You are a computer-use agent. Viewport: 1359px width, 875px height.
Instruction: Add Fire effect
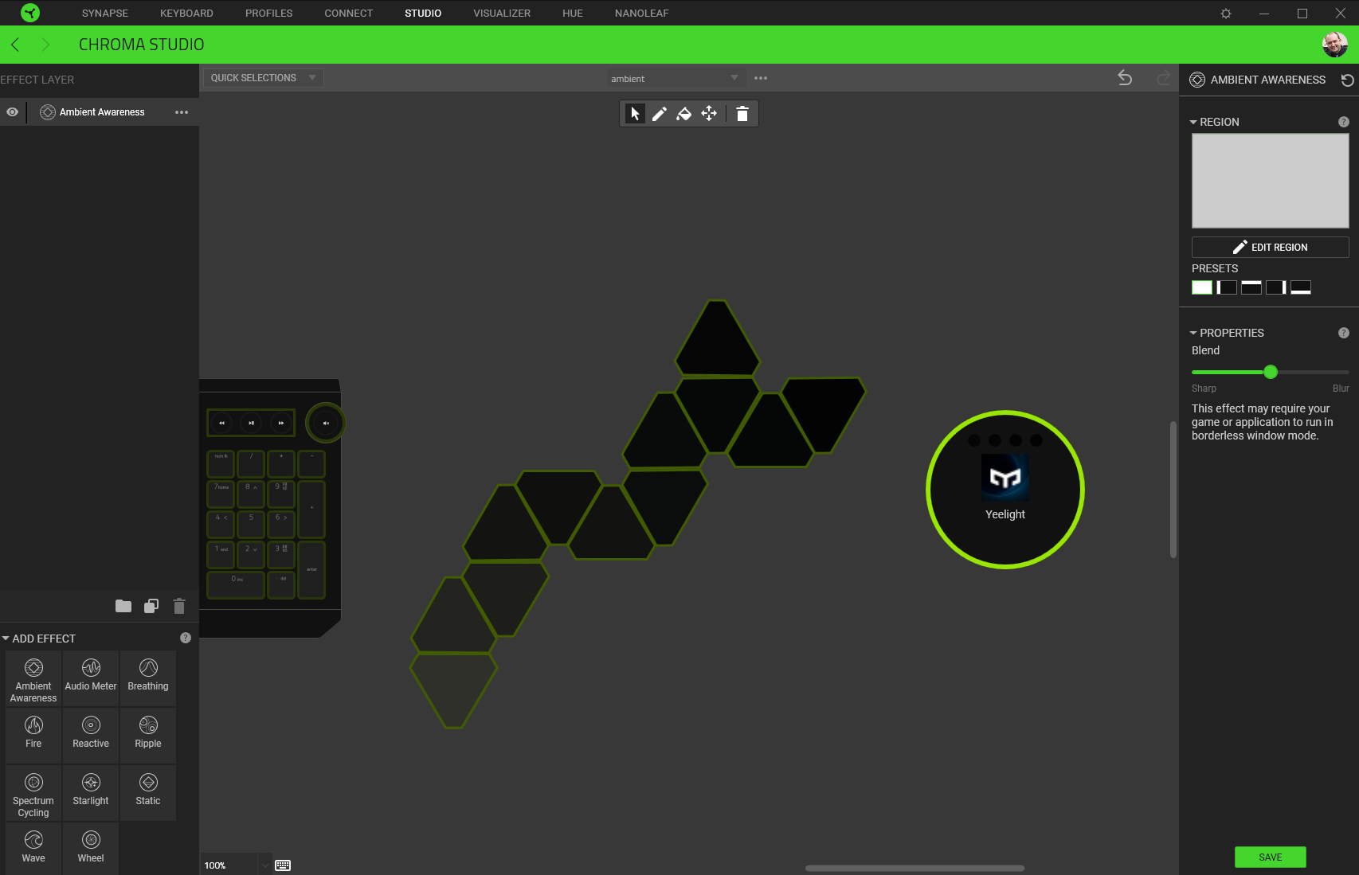tap(33, 736)
